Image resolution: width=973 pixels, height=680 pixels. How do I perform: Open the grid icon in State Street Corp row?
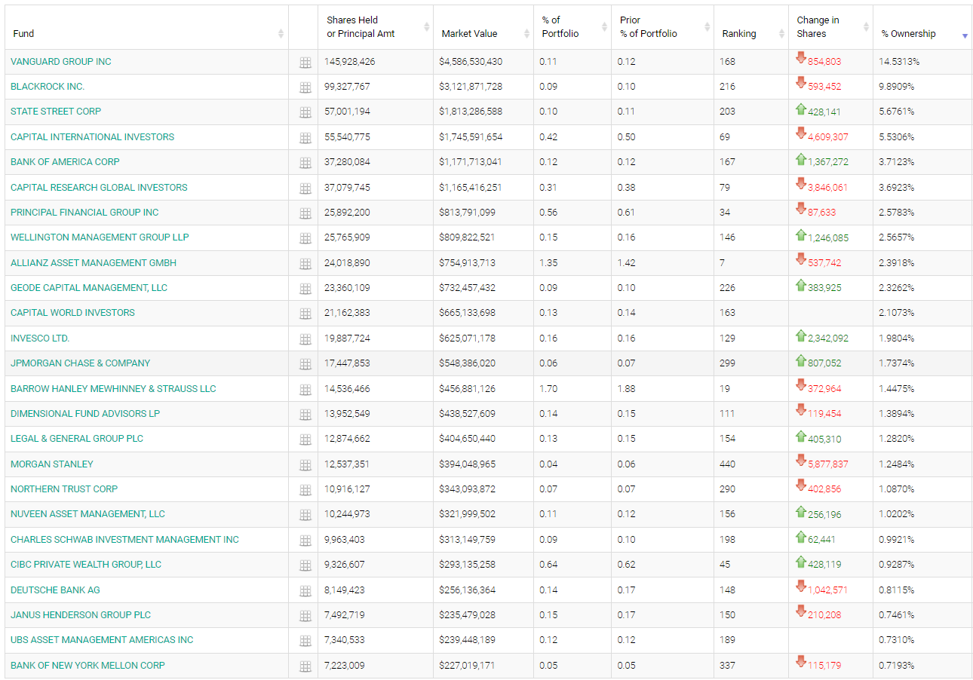pyautogui.click(x=305, y=113)
